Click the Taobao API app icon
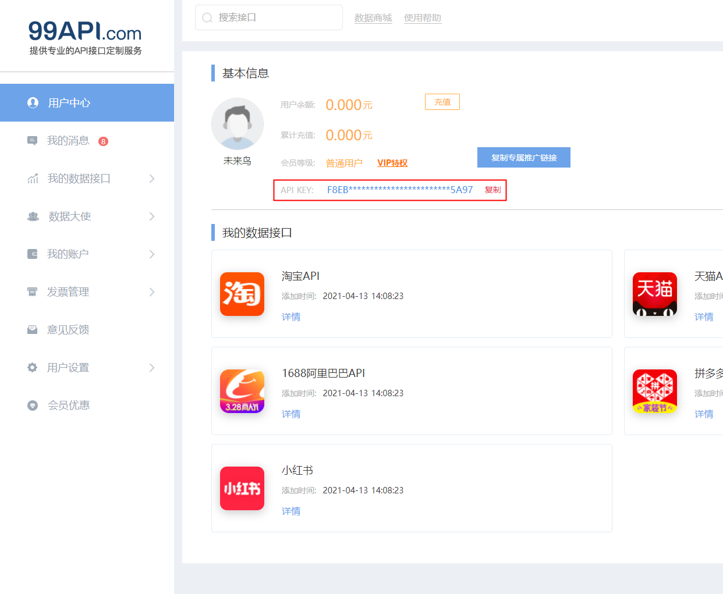 [242, 294]
